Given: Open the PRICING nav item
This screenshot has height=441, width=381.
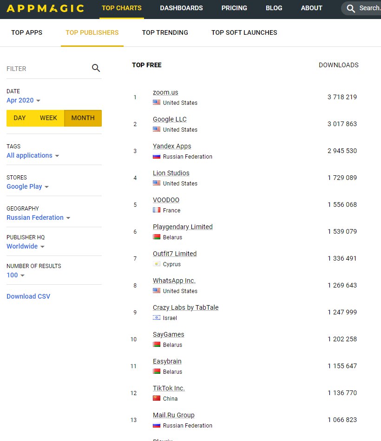Looking at the screenshot, I should 234,8.
